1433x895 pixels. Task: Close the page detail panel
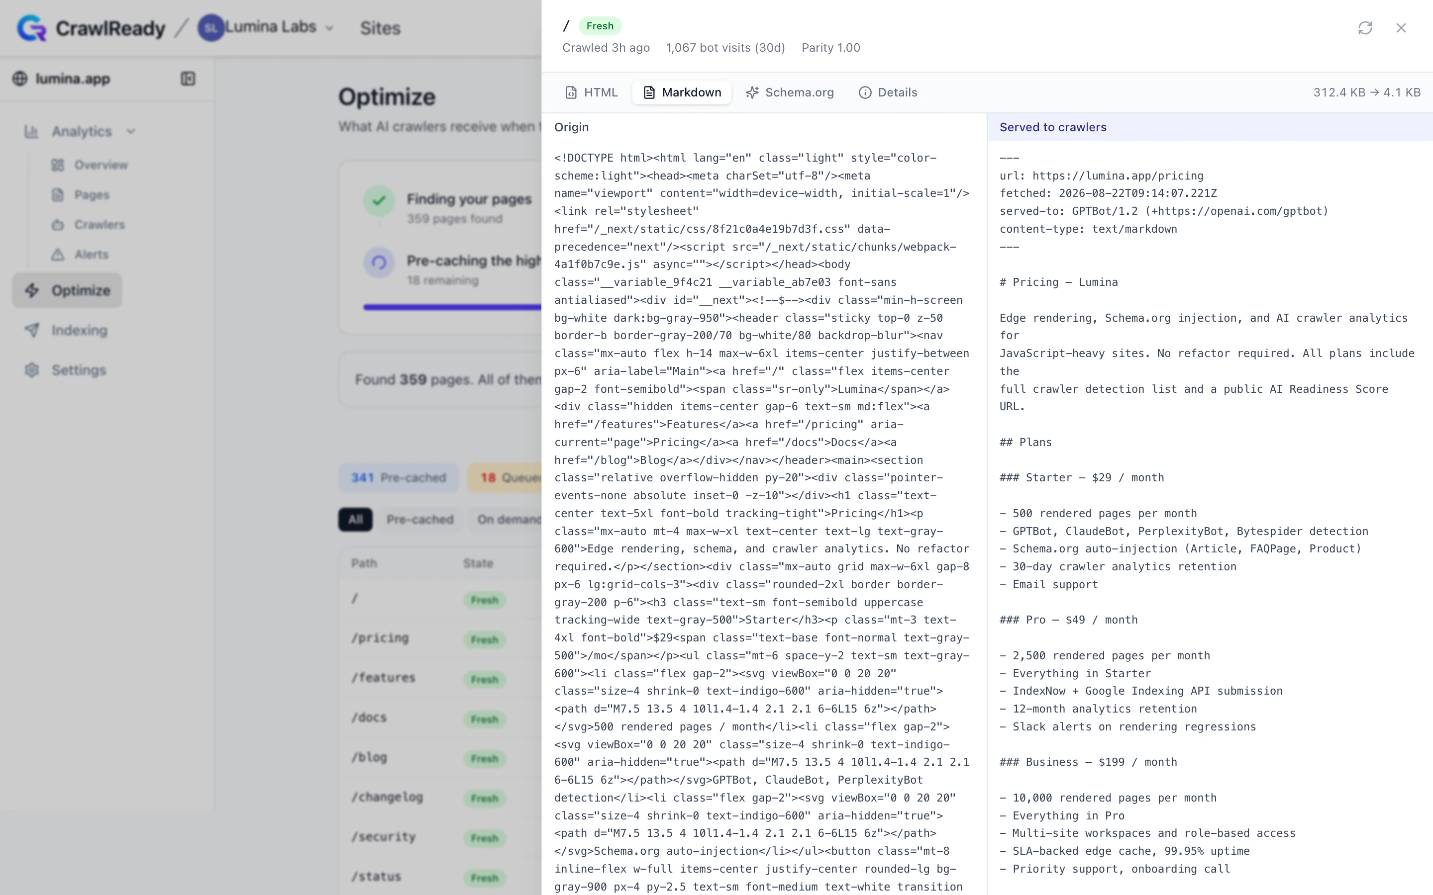pos(1401,28)
